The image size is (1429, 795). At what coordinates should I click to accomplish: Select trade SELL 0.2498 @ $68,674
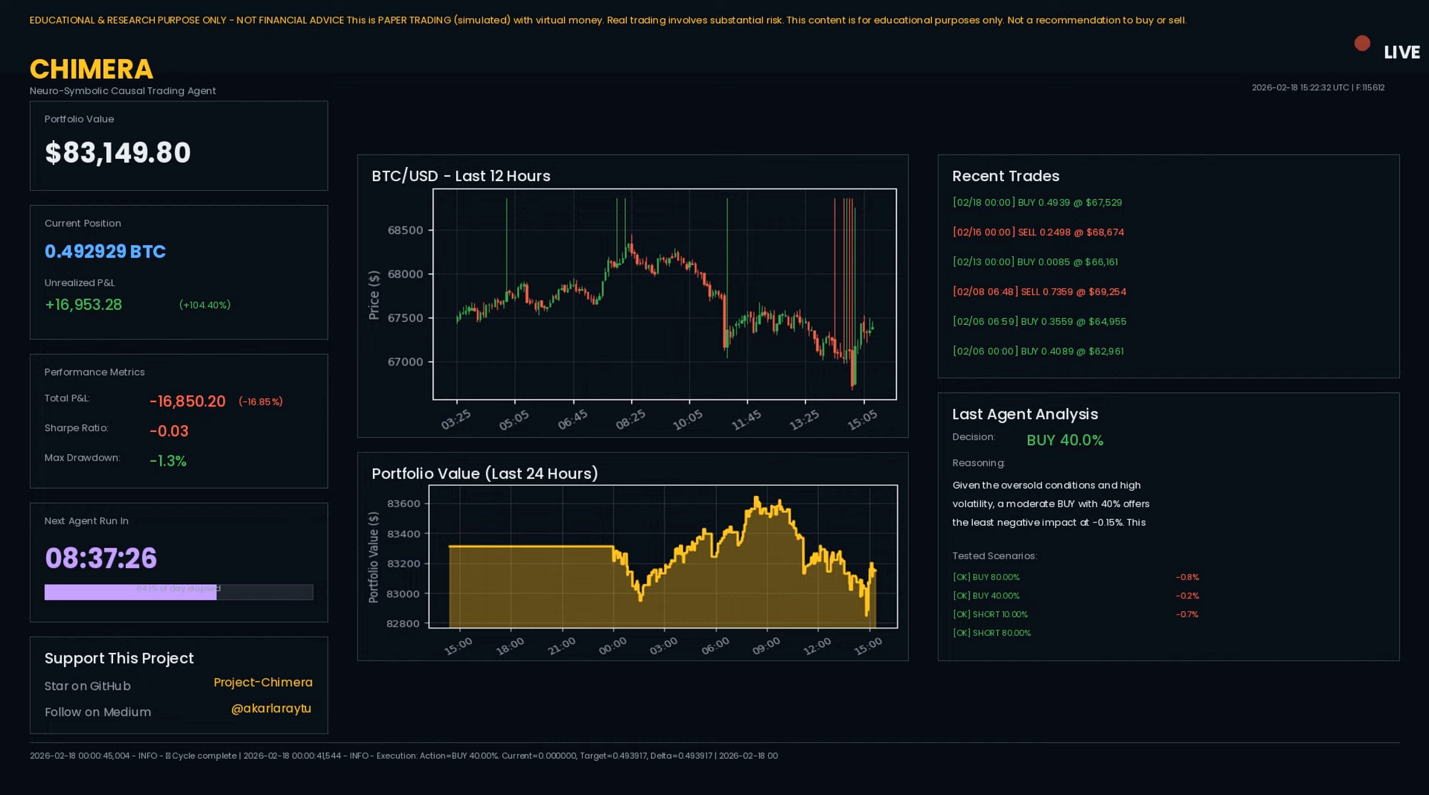[x=1038, y=232]
